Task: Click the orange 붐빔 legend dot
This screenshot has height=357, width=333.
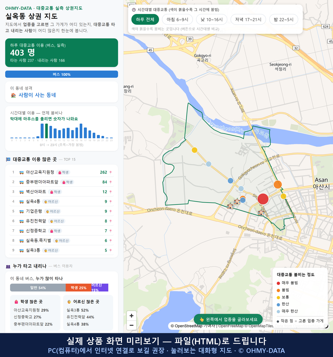Action: click(278, 290)
